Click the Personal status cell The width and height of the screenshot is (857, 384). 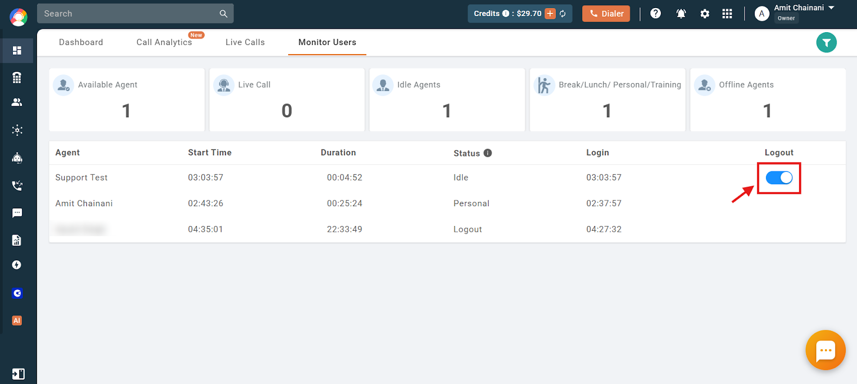tap(471, 204)
